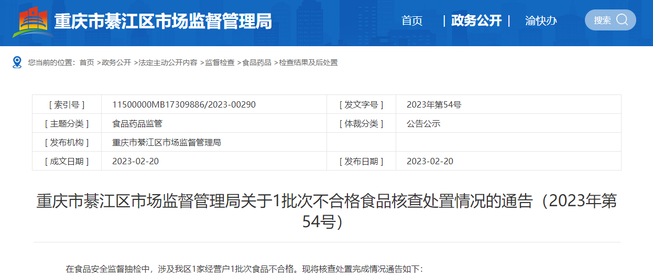This screenshot has width=653, height=276.
Task: Open the 首页 navigation item
Action: [412, 21]
